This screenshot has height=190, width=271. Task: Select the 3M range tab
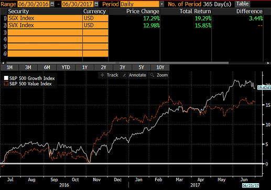(x=28, y=68)
